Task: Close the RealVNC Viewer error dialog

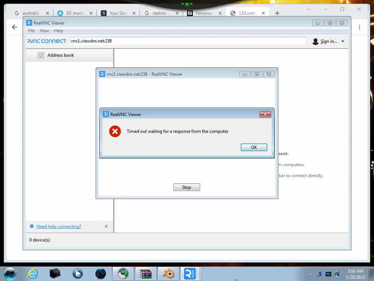Action: tap(265, 115)
